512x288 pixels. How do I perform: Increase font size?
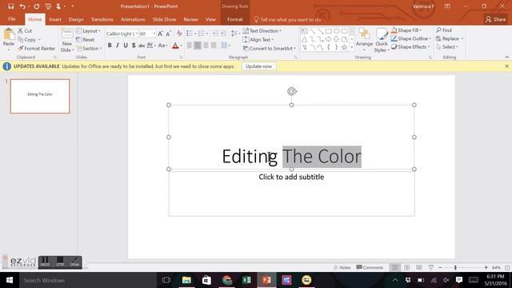[160, 34]
